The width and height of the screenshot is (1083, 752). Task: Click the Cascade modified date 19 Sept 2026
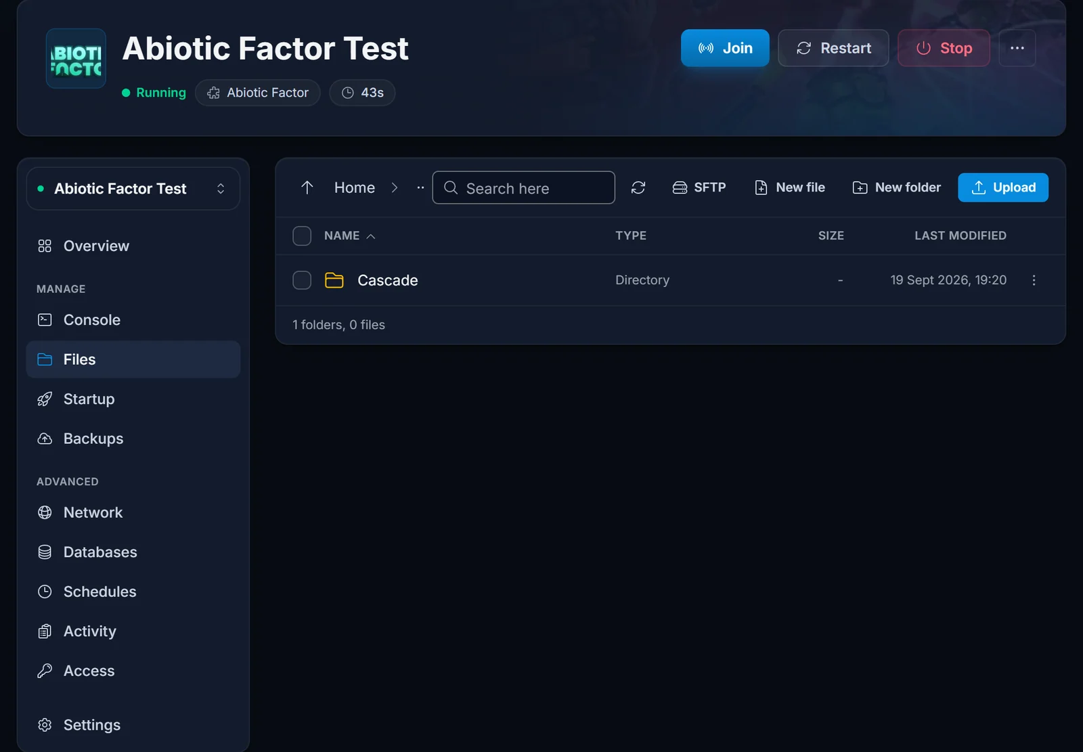pyautogui.click(x=948, y=280)
